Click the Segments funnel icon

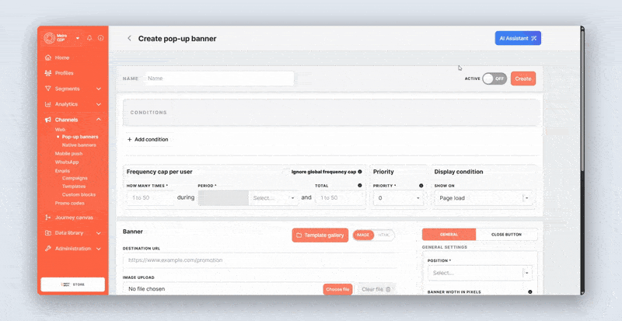coord(48,89)
